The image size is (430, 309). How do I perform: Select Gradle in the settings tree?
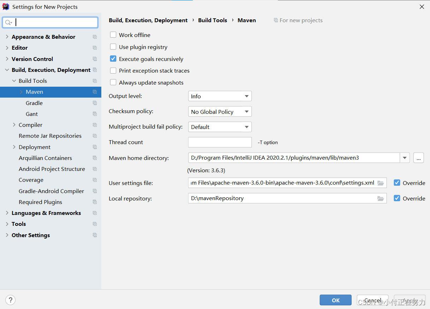coord(34,103)
